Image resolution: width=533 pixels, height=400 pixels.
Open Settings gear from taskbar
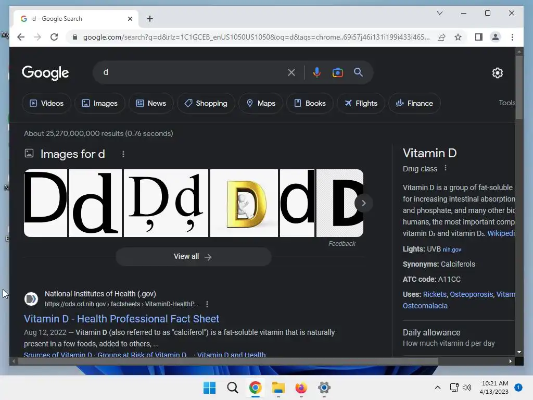324,387
